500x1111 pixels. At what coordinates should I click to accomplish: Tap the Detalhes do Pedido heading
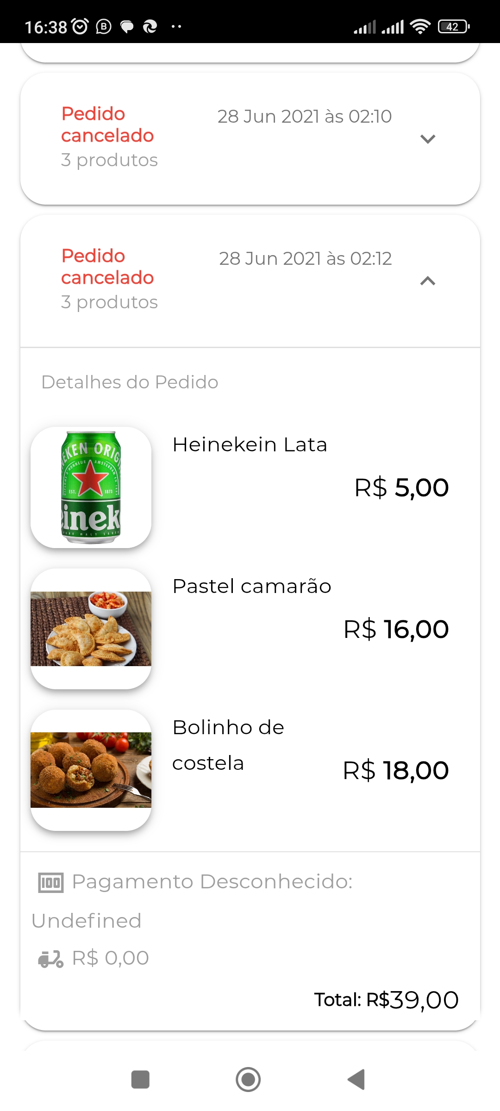click(130, 382)
